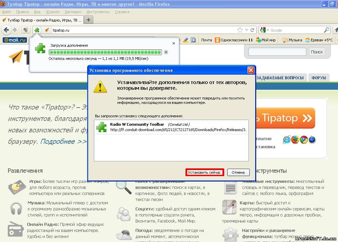The image size is (338, 242).
Task: Click the icon button beside forward arrow
Action: pyautogui.click(x=26, y=30)
